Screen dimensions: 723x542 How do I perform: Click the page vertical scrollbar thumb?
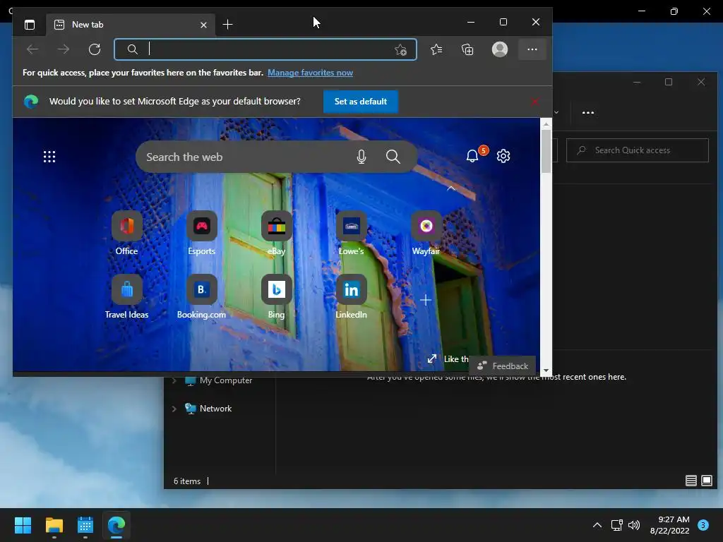point(546,151)
